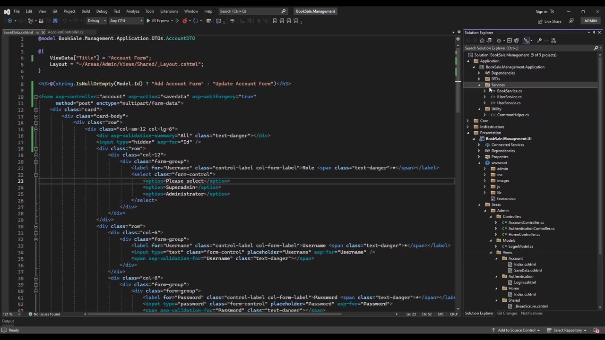This screenshot has width=605, height=340.
Task: Click the auto-hide pin in Solution Explorer
Action: click(594, 33)
